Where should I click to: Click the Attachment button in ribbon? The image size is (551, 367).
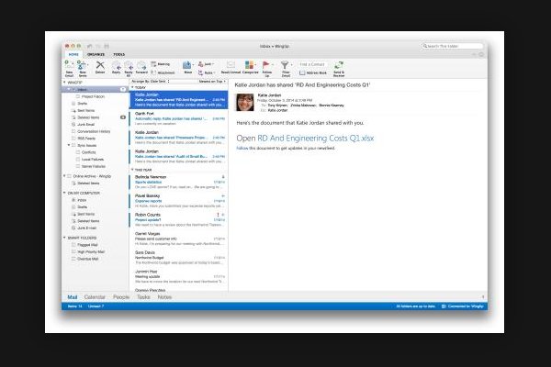[x=163, y=72]
